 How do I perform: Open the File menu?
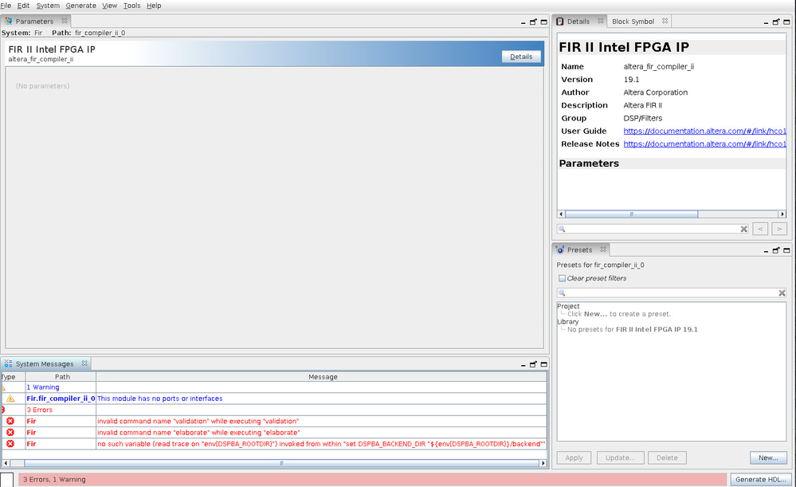[6, 6]
